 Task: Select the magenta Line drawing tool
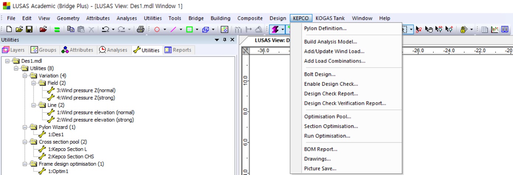(x=173, y=29)
